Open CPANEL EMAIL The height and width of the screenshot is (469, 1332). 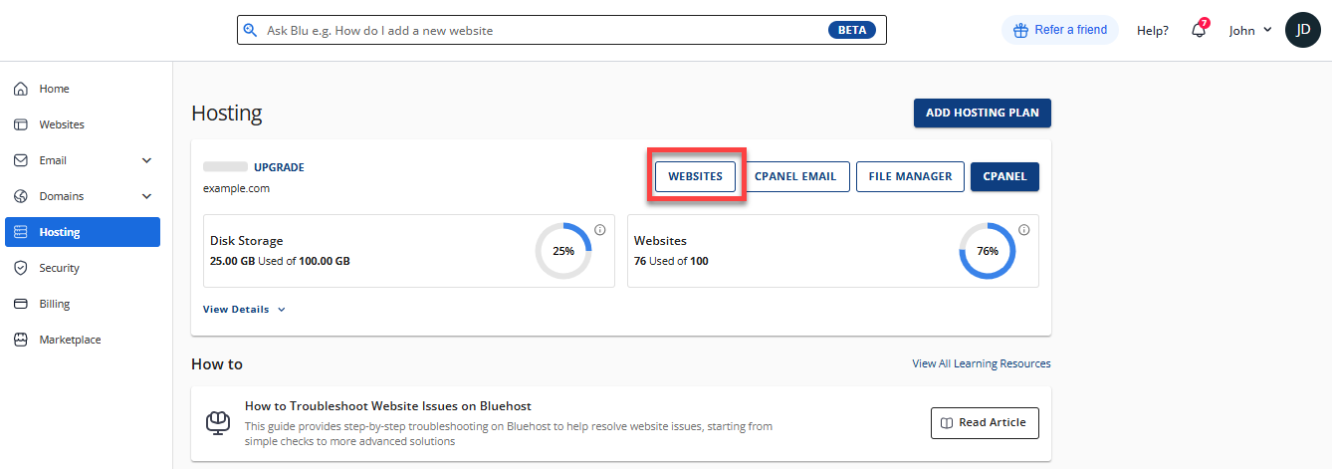[795, 176]
